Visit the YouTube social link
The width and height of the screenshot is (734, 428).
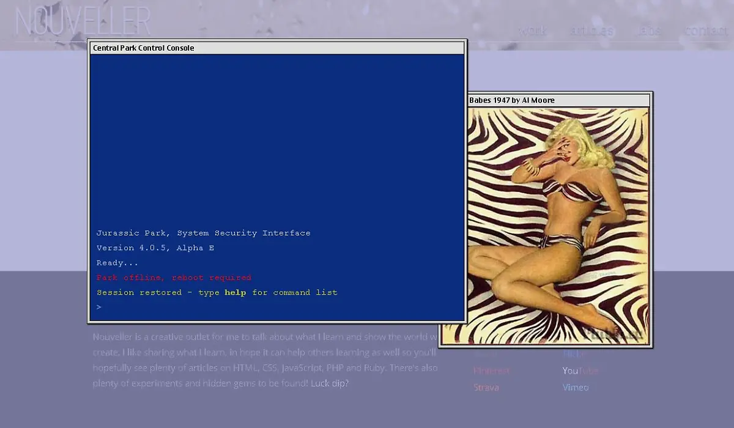pos(580,371)
